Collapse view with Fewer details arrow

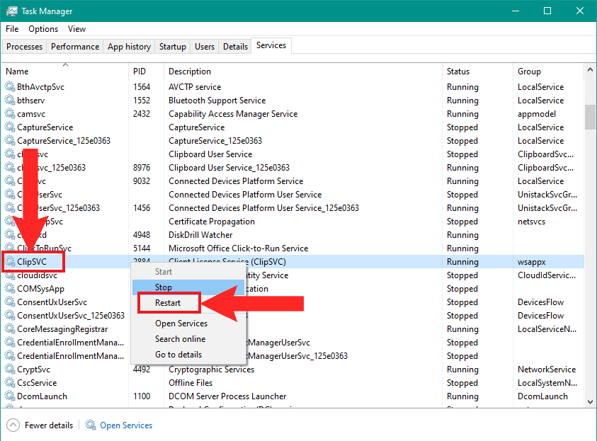13,425
